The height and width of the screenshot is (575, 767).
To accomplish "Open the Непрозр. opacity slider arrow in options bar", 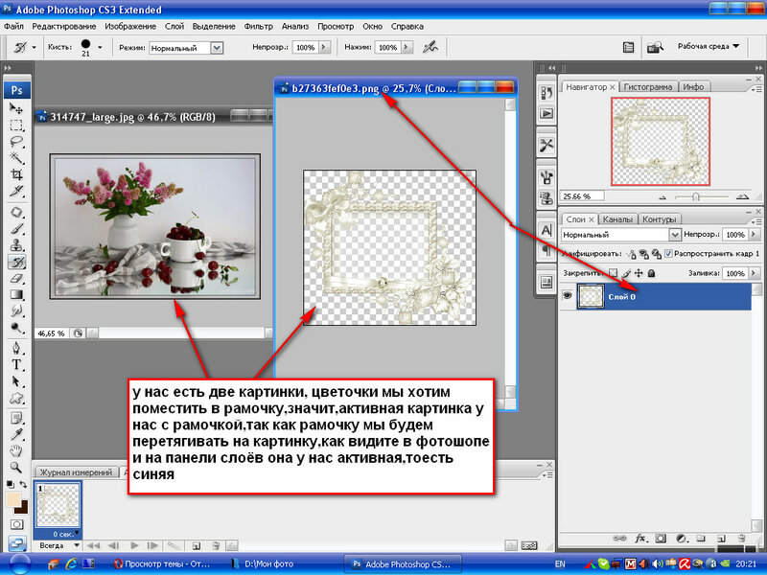I will (x=325, y=47).
